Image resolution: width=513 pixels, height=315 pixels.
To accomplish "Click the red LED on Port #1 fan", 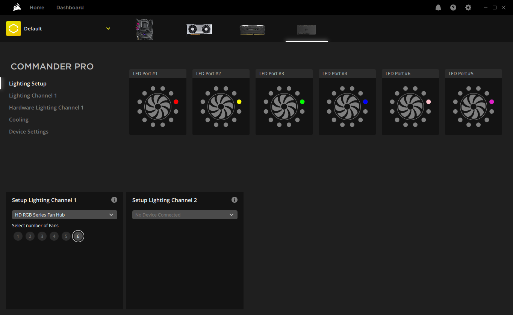I will pyautogui.click(x=176, y=102).
